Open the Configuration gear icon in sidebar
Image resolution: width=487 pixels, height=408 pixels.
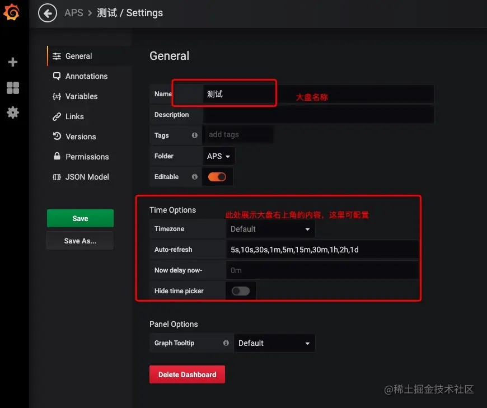point(12,112)
